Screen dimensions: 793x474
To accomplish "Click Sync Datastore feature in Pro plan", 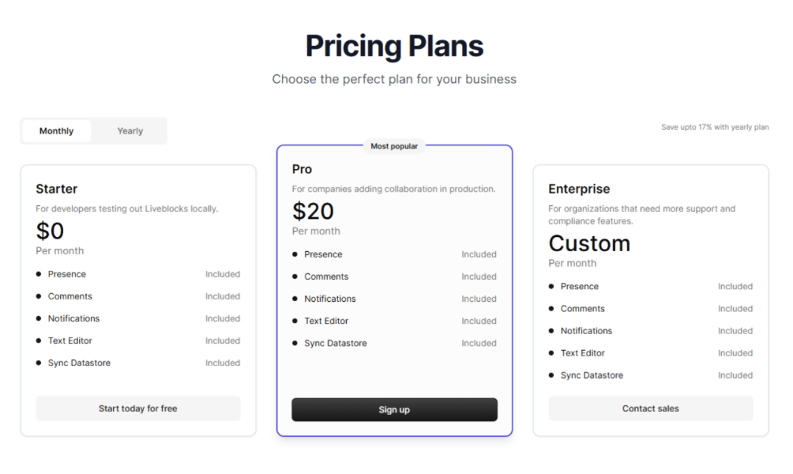I will [336, 343].
